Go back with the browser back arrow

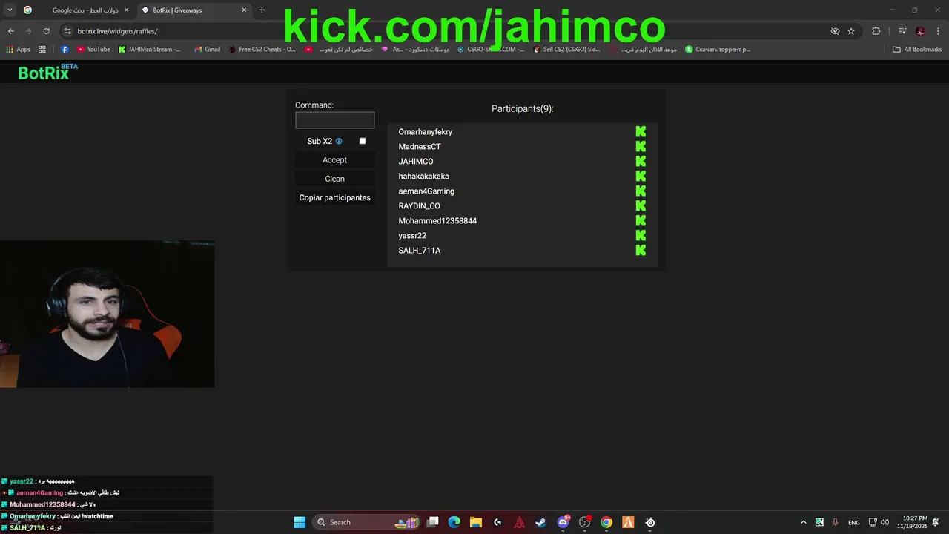coord(10,31)
